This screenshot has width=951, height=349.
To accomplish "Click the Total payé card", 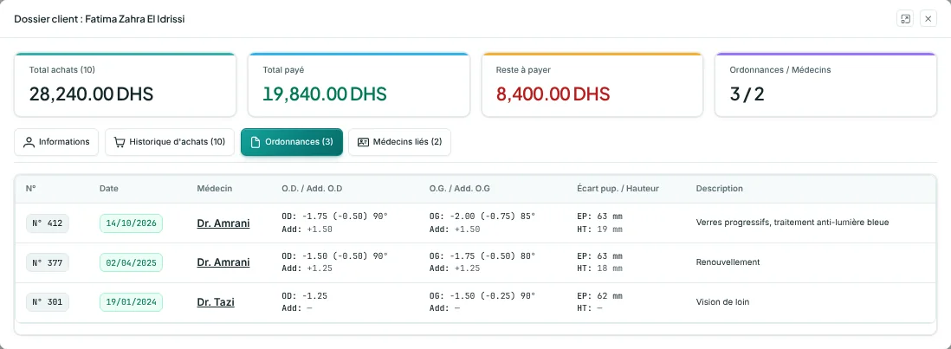I will (x=359, y=84).
